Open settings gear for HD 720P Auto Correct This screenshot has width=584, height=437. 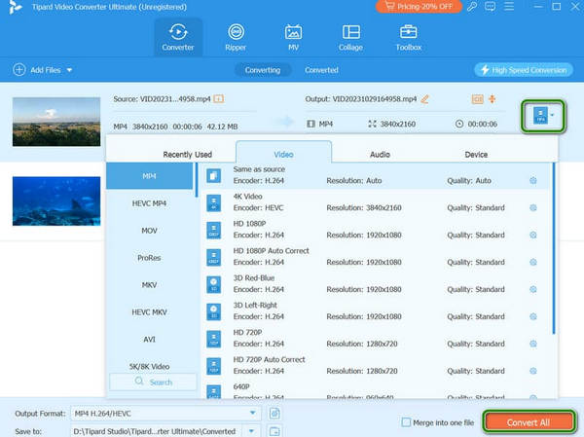point(533,371)
